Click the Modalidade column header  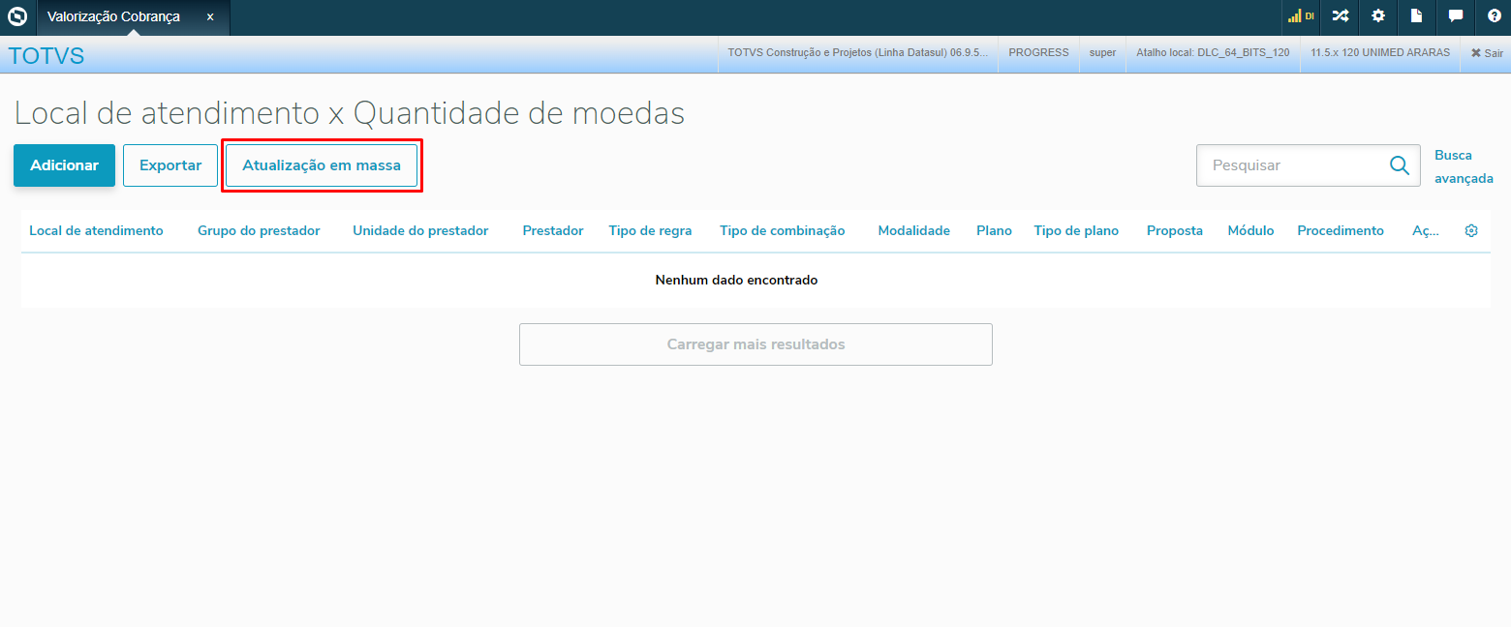(x=913, y=230)
